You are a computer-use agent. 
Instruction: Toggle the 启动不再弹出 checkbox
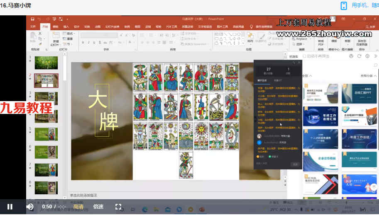[x=305, y=56]
